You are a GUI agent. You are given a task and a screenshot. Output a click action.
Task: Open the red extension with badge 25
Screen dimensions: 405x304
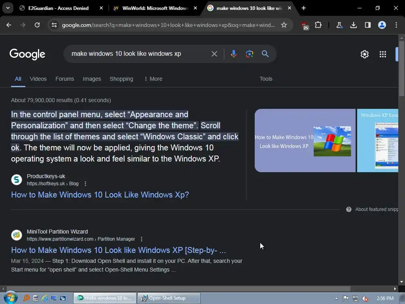pos(305,25)
